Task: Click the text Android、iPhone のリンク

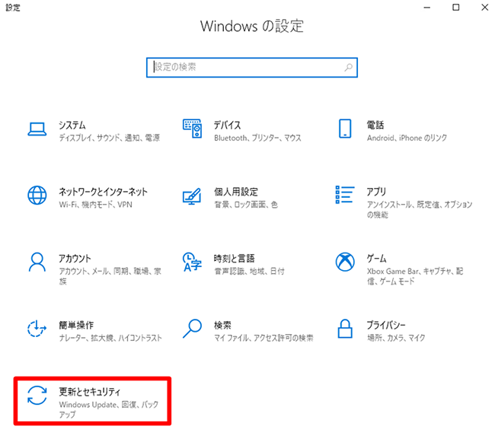Action: 407,138
